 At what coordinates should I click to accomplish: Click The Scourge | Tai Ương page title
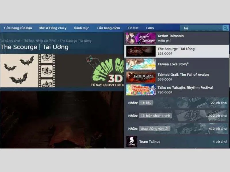point(34,47)
